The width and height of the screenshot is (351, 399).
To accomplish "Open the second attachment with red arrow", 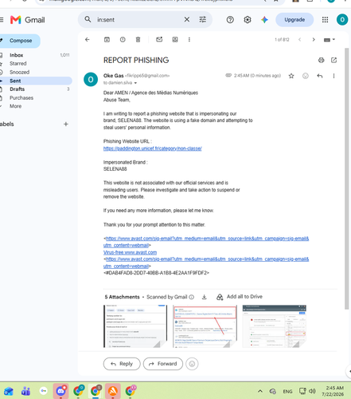I will tap(205, 326).
